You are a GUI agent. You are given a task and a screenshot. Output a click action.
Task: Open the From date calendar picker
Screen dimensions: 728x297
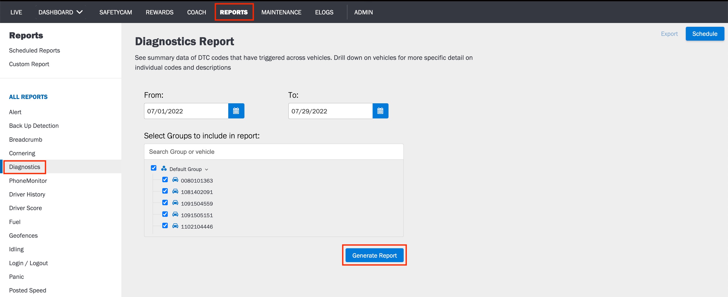point(236,111)
